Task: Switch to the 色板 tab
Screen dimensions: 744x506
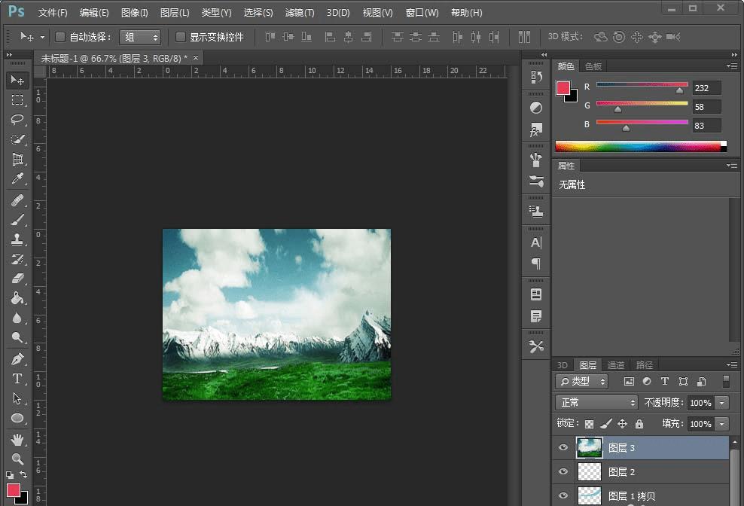Action: click(x=593, y=66)
